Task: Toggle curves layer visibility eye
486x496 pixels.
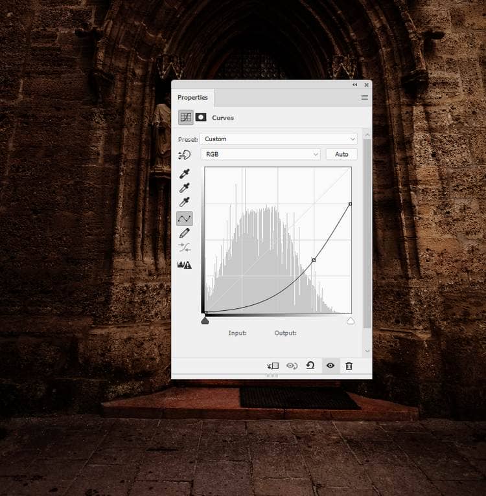Action: pyautogui.click(x=330, y=366)
